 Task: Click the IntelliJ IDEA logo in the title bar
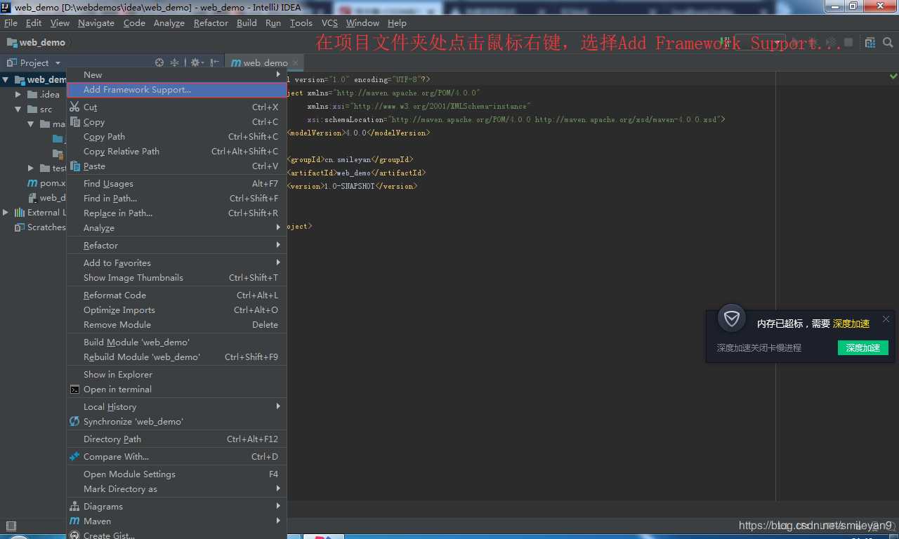(6, 7)
